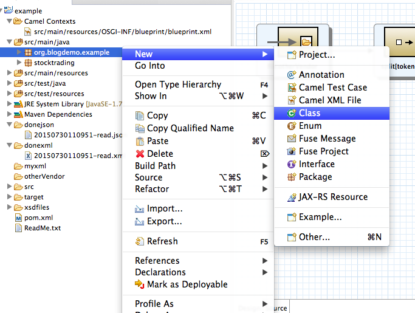This screenshot has width=415, height=313.
Task: Select the otherVendor folder
Action: 44,176
